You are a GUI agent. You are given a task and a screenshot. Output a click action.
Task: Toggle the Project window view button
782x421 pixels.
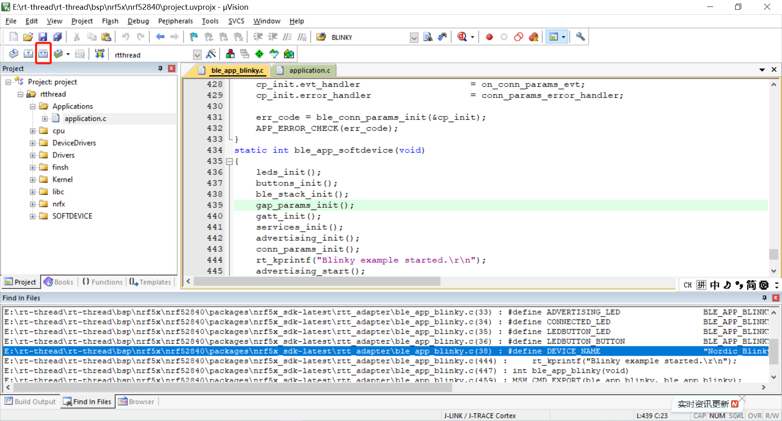(554, 37)
